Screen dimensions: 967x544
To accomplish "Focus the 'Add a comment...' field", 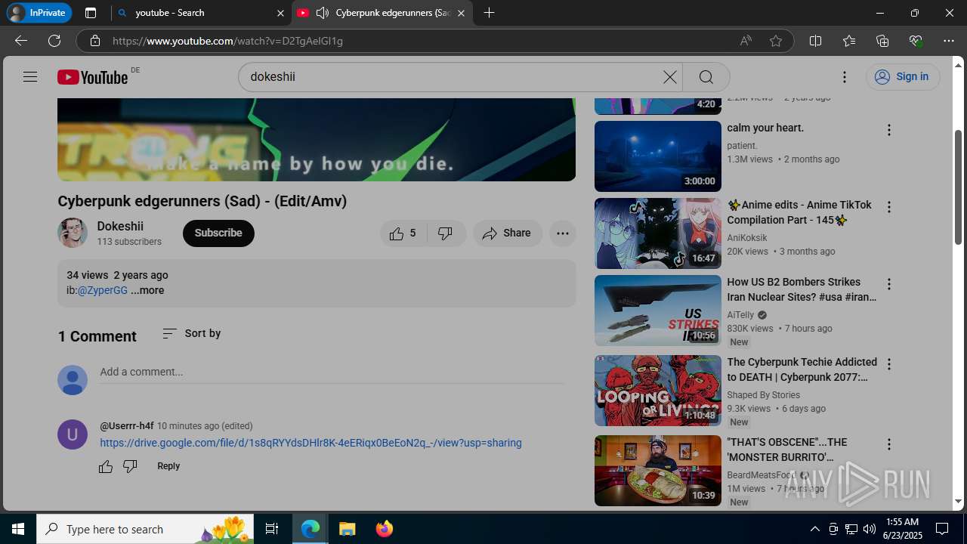I will [x=332, y=372].
